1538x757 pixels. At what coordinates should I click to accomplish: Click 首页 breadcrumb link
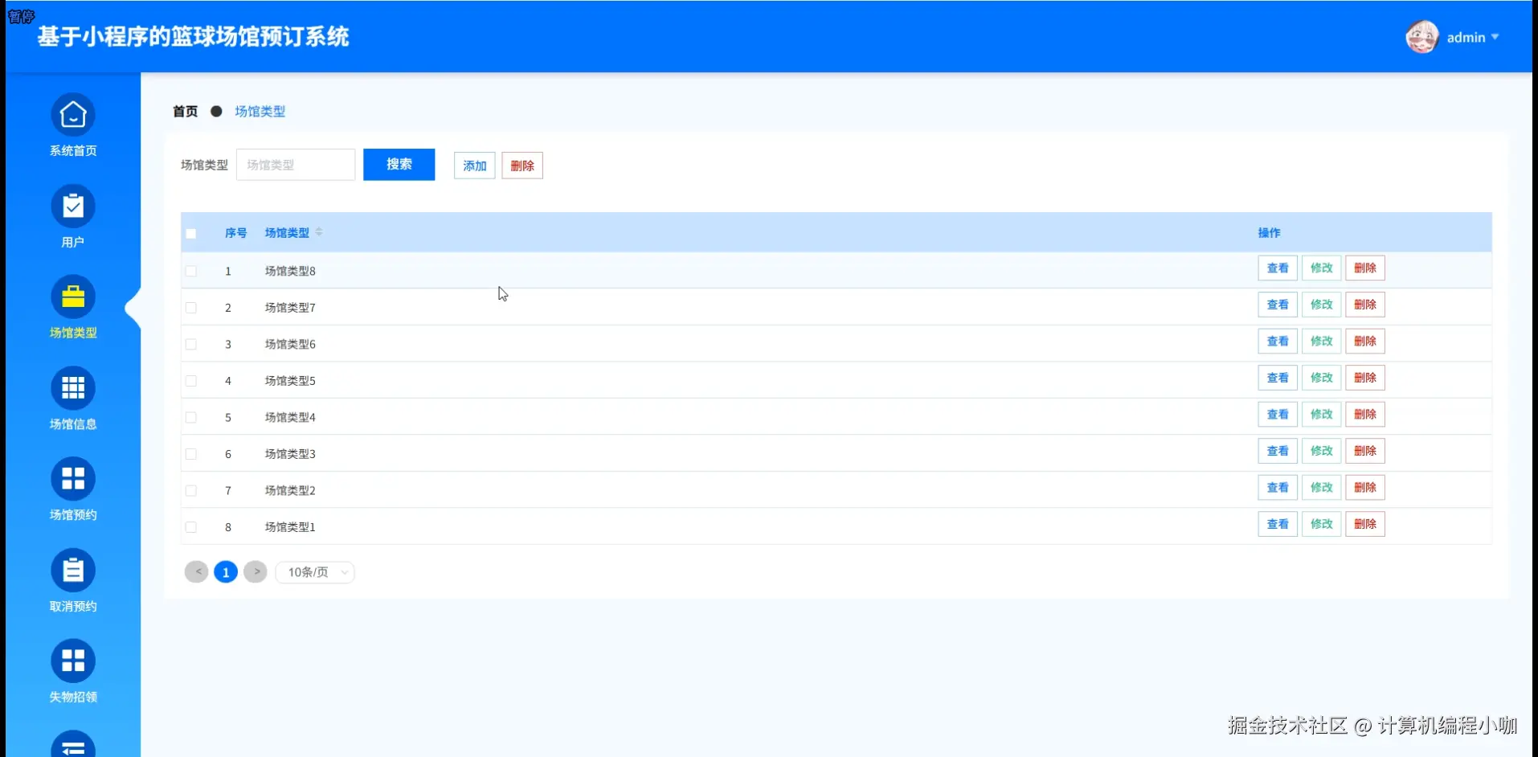click(186, 112)
